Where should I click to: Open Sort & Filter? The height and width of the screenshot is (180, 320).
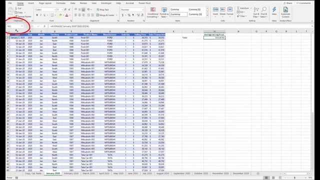(256, 12)
